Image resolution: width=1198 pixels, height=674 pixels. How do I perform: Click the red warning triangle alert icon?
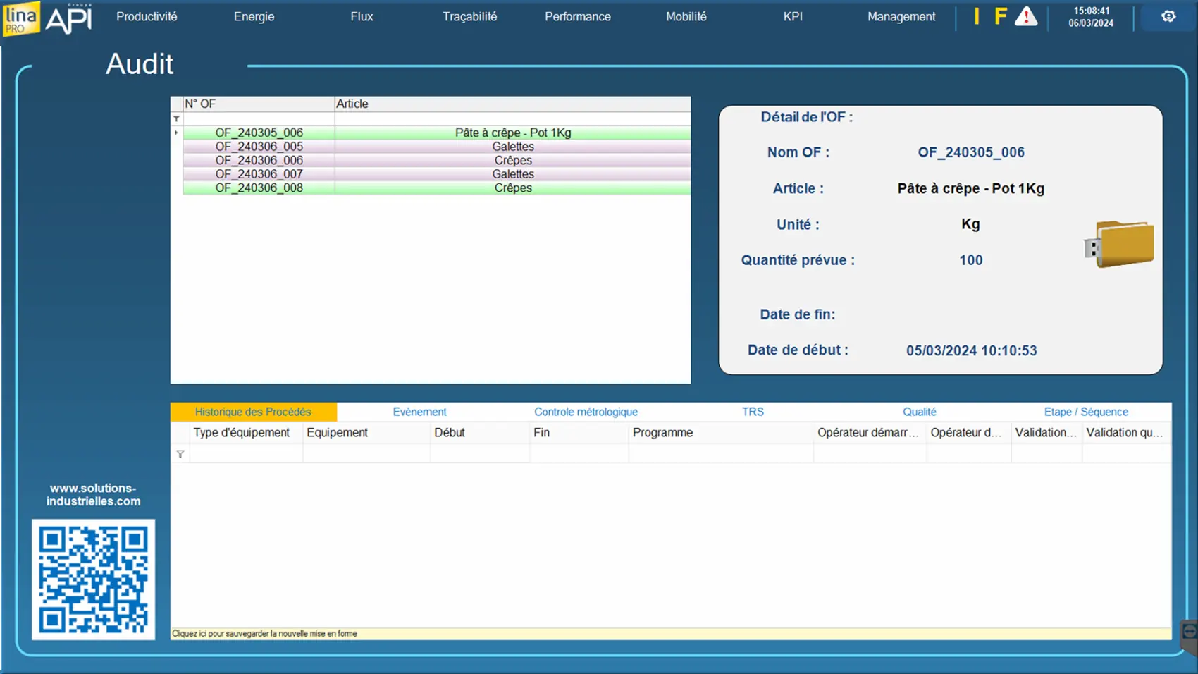tap(1025, 16)
